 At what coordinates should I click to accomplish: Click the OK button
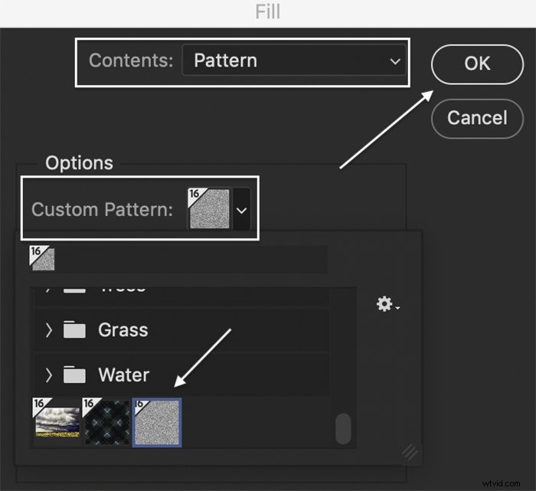(477, 64)
